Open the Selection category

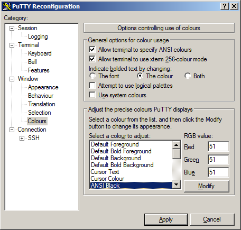40,113
